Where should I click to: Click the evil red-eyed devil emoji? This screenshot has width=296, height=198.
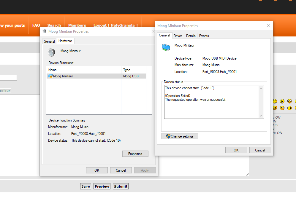pyautogui.click(x=275, y=108)
